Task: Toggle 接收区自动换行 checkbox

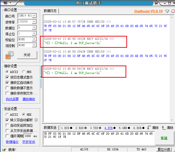Action: 7,83
